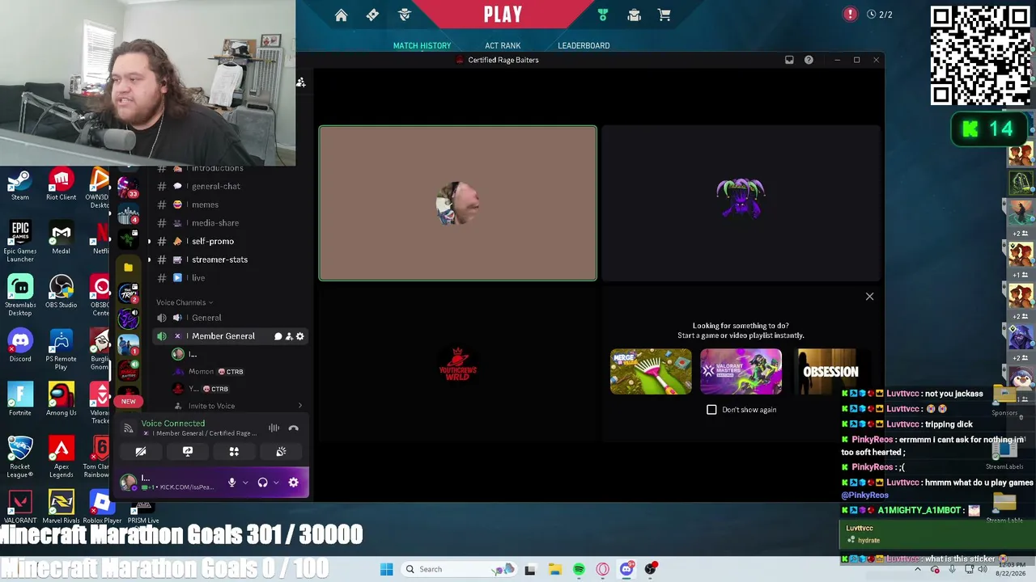Open the Valorant collection backpack icon
Screen dimensions: 1036x582
click(634, 15)
